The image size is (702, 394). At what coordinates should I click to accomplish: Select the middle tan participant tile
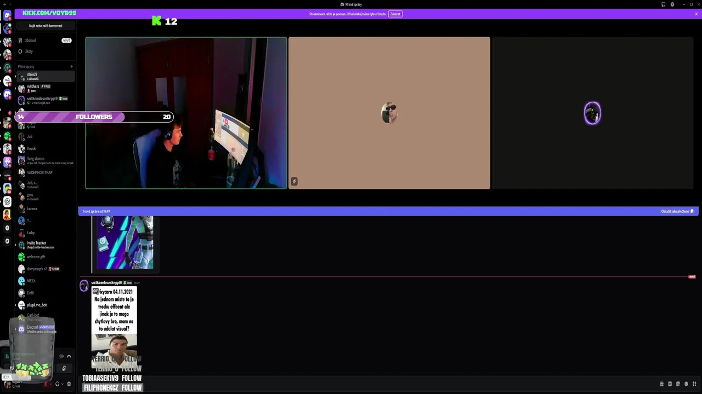(389, 113)
